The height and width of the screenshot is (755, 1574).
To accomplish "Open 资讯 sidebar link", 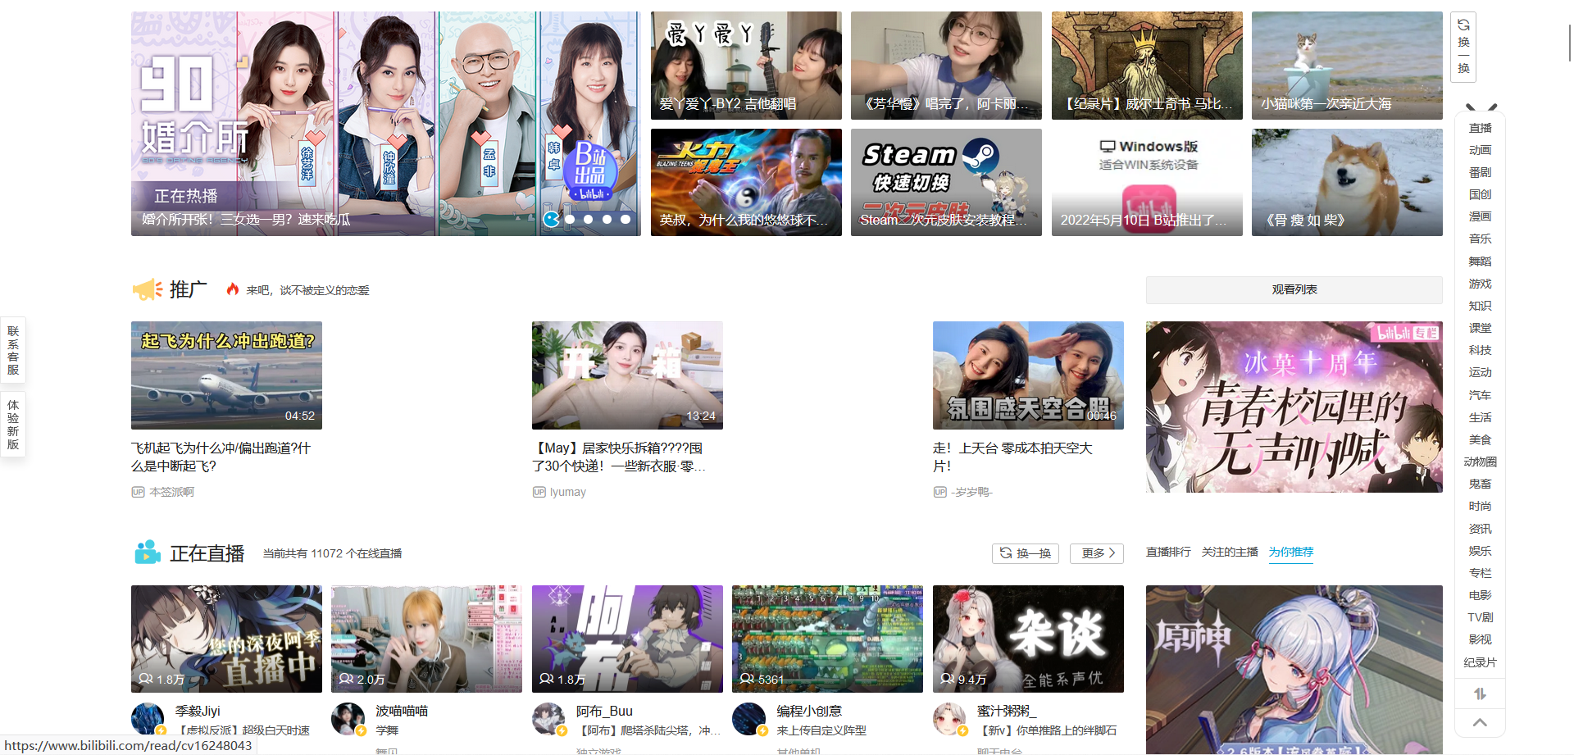I will [1480, 529].
